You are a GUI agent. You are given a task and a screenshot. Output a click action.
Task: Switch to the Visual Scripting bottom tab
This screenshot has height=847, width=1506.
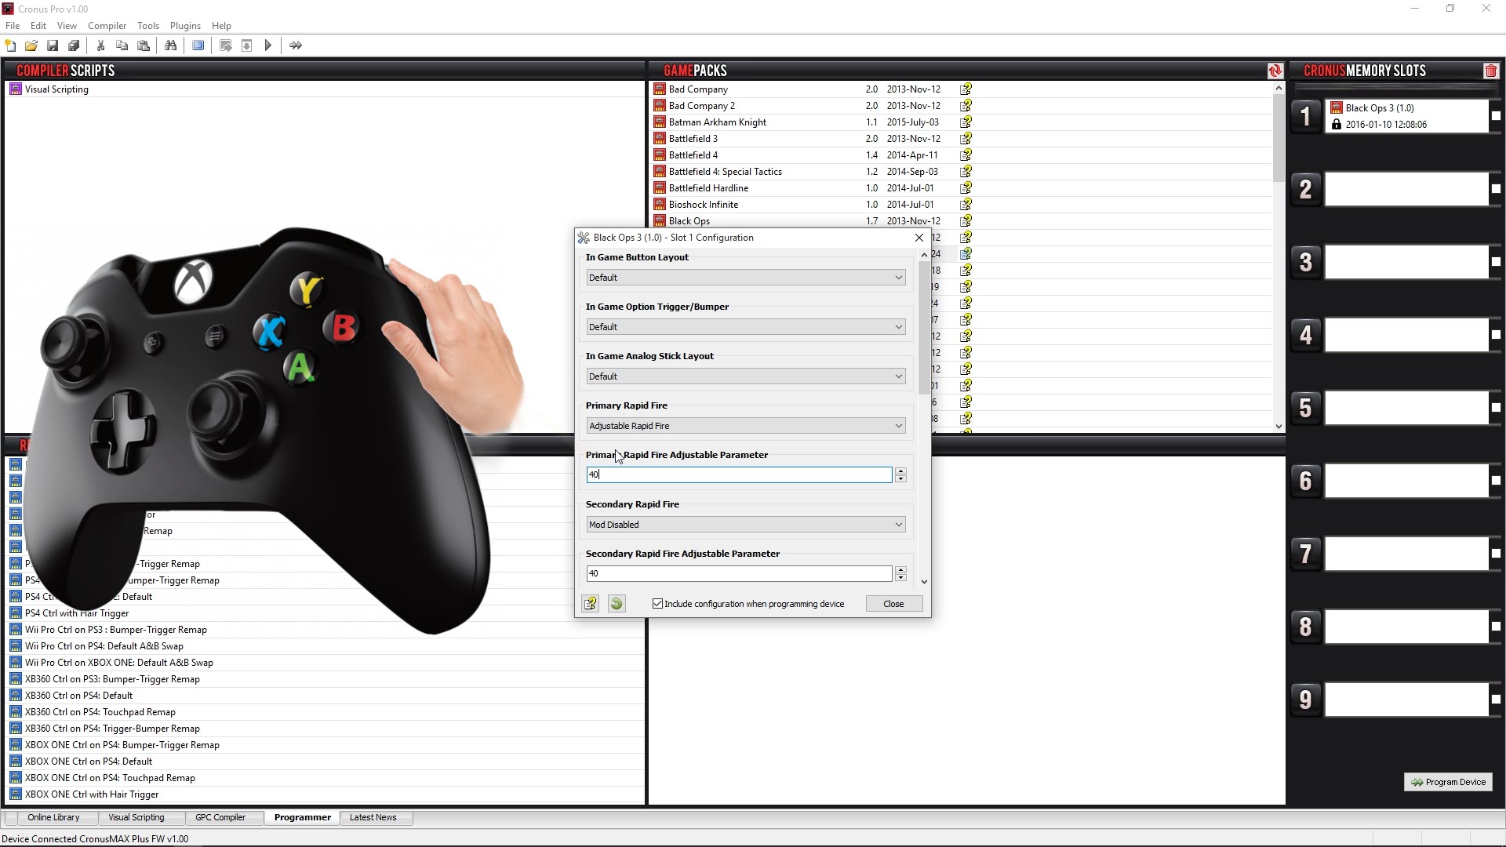pos(136,817)
